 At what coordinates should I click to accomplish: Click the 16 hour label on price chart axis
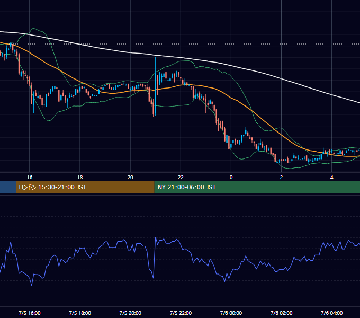pos(30,178)
